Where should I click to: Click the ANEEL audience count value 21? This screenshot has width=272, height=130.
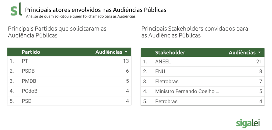(x=259, y=61)
